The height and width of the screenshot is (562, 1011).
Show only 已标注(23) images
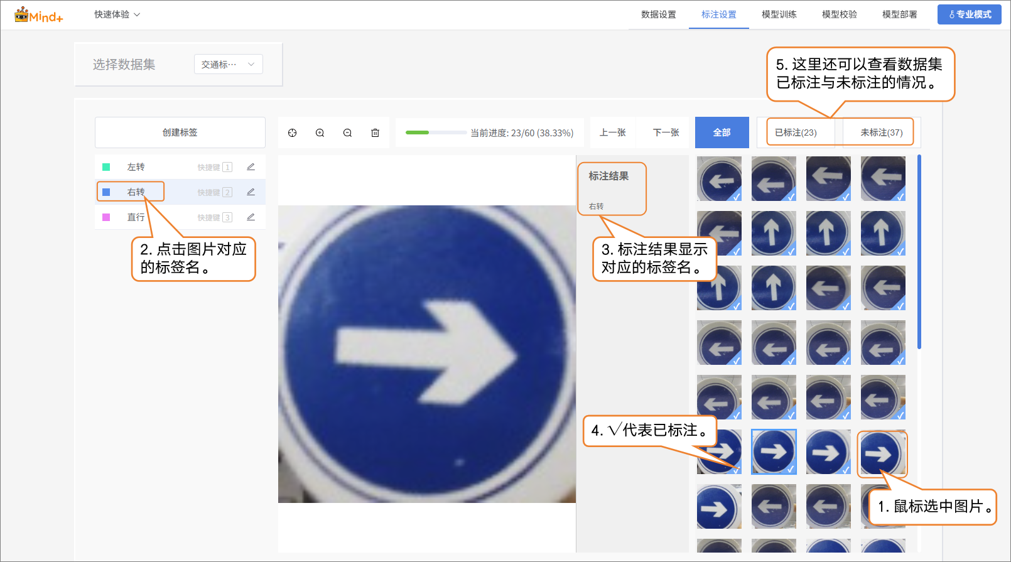coord(796,132)
